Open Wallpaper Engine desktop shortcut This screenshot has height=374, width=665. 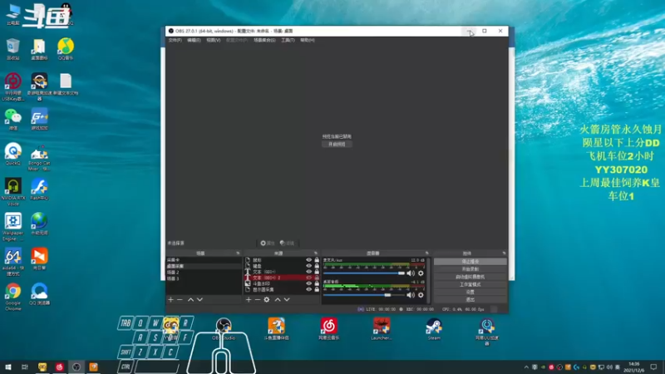click(x=13, y=227)
